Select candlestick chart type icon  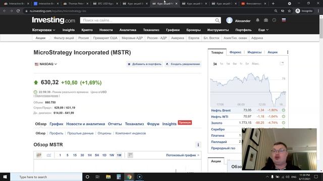click(x=39, y=155)
